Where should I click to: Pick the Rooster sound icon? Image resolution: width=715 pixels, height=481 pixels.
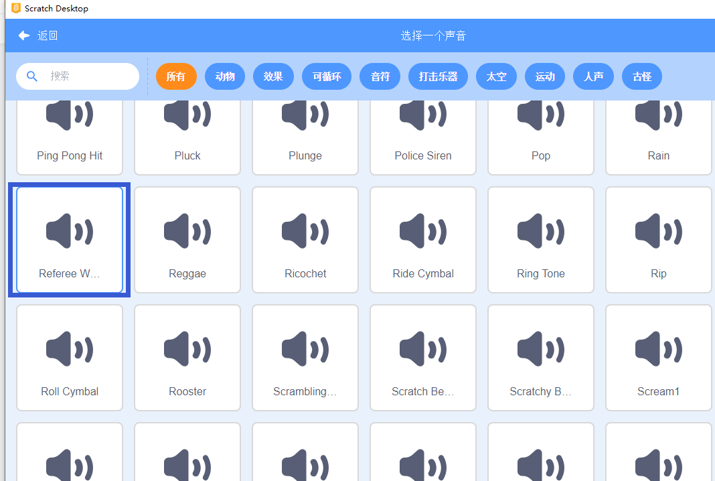(x=187, y=348)
